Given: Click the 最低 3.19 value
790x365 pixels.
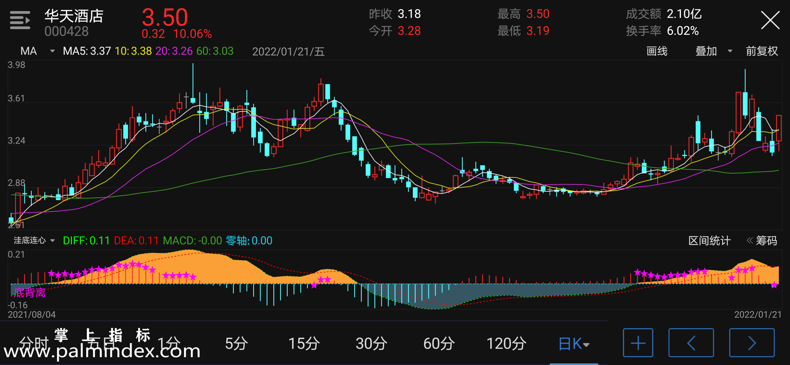Looking at the screenshot, I should [538, 31].
